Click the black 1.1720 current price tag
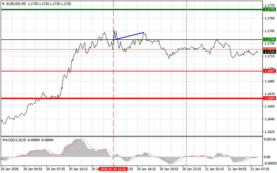Screen dimensions: 277x173 tap(269, 52)
